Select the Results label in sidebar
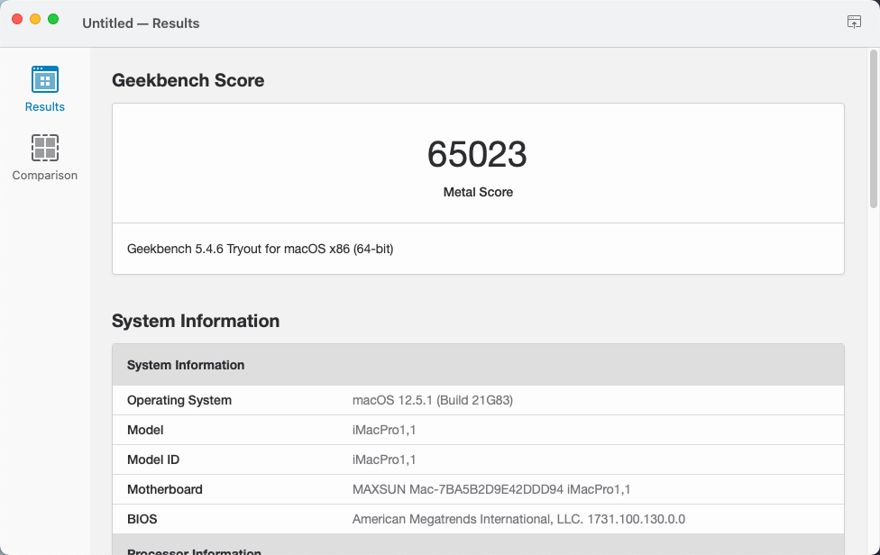 [45, 106]
